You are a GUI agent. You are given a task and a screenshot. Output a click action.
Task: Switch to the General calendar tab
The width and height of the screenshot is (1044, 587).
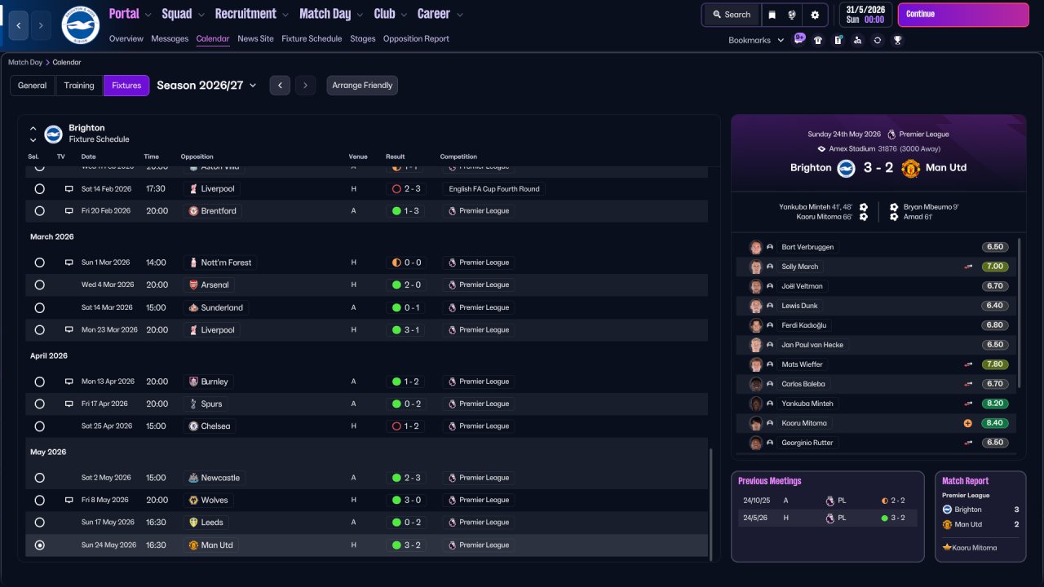(33, 86)
